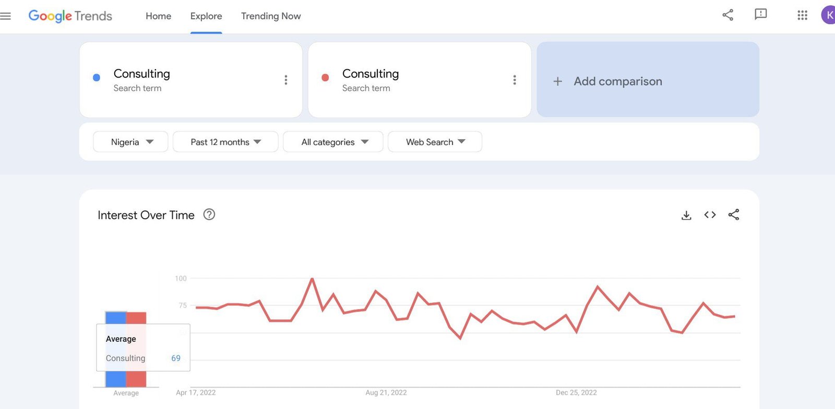
Task: Go to the Home tab
Action: point(158,16)
